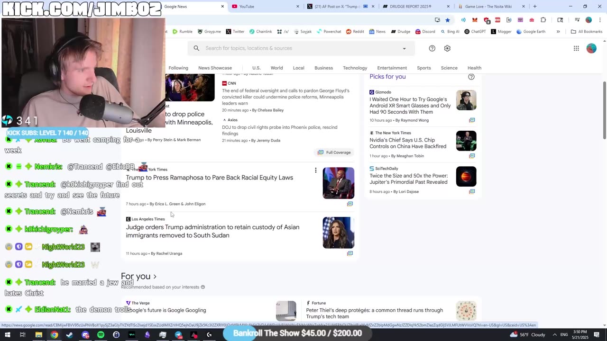607x341 pixels.
Task: Open full coverage icon for Jupiter story
Action: (472, 191)
